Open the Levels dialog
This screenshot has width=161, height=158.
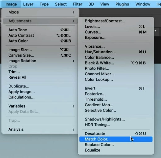pyautogui.click(x=116, y=27)
